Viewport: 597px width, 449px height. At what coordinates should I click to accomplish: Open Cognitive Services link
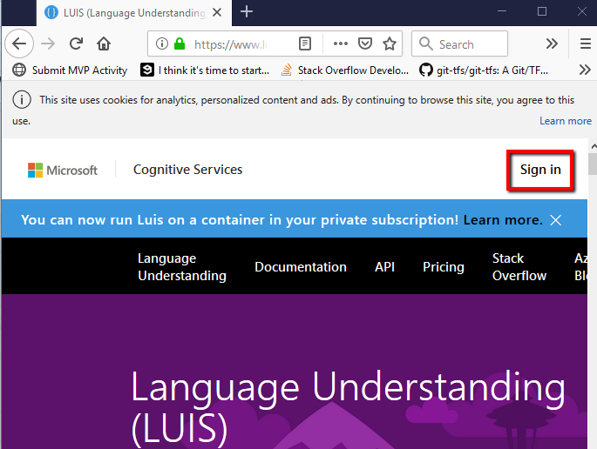pos(187,169)
